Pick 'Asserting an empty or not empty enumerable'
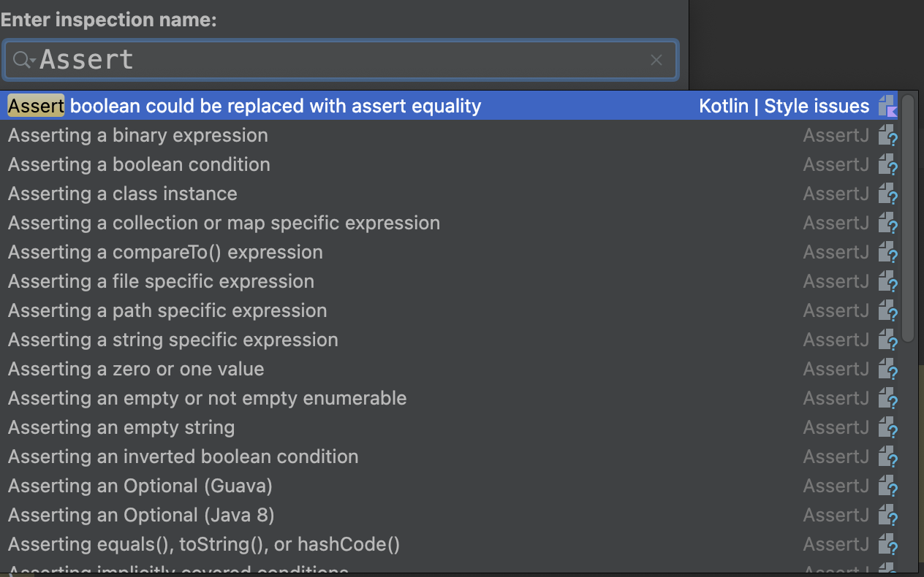 pyautogui.click(x=207, y=398)
